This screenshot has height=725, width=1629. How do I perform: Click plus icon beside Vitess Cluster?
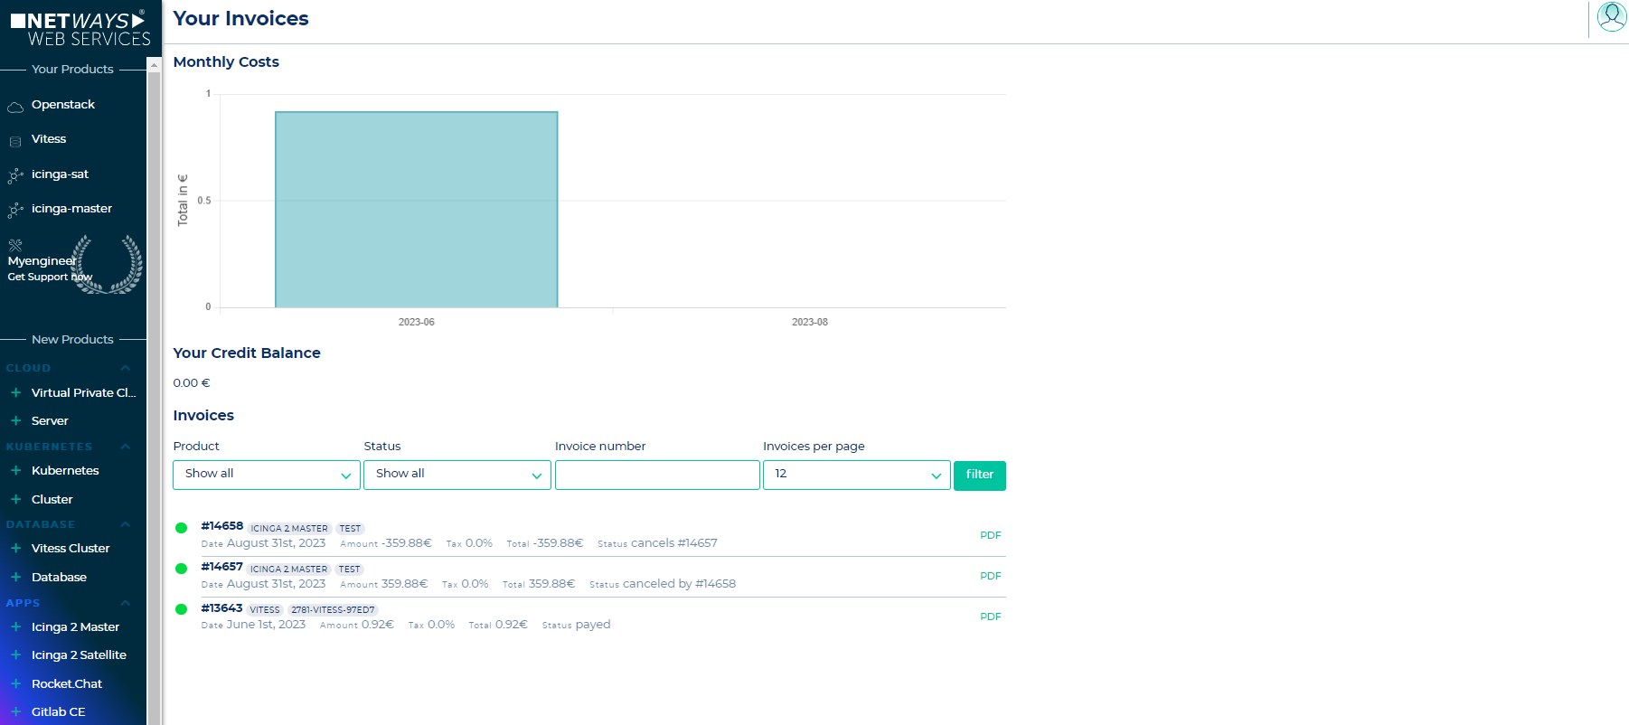(15, 548)
